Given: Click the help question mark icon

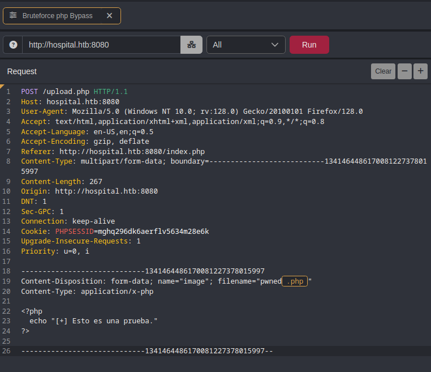Looking at the screenshot, I should pos(13,45).
